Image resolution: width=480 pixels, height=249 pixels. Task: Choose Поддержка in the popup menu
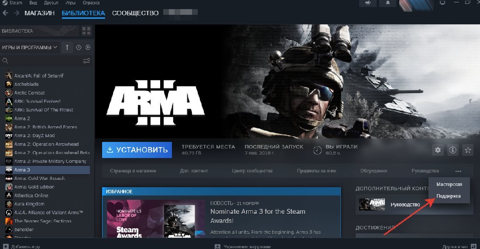(449, 196)
